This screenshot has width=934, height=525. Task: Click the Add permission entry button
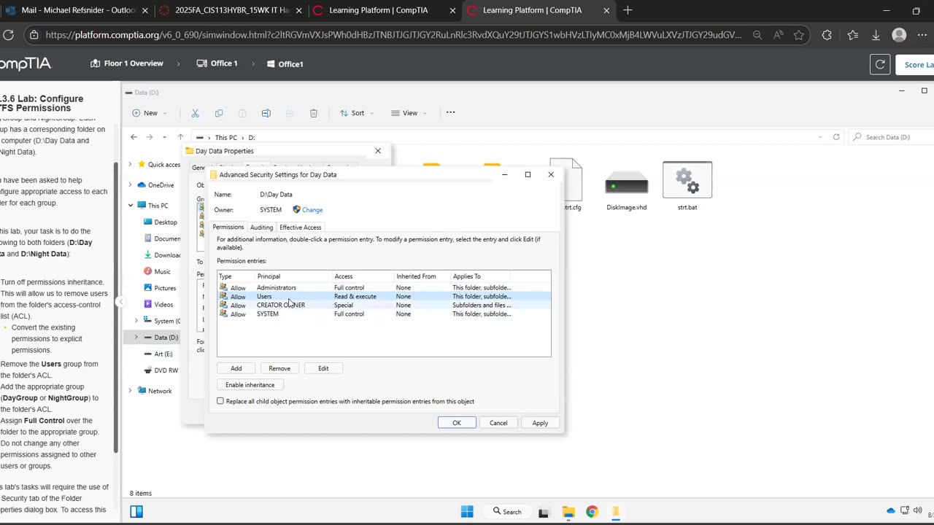[236, 368]
